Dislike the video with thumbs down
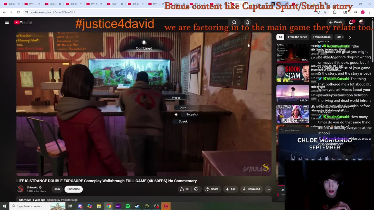This screenshot has height=210, width=374. click(196, 189)
